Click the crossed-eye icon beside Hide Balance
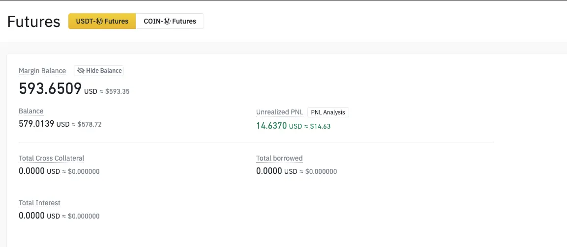The image size is (567, 247). pos(81,71)
